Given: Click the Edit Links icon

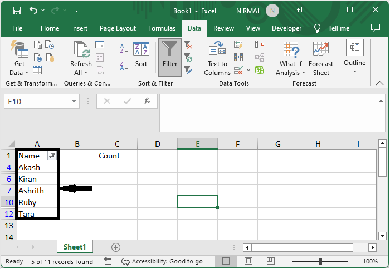Looking at the screenshot, I should coord(100,71).
